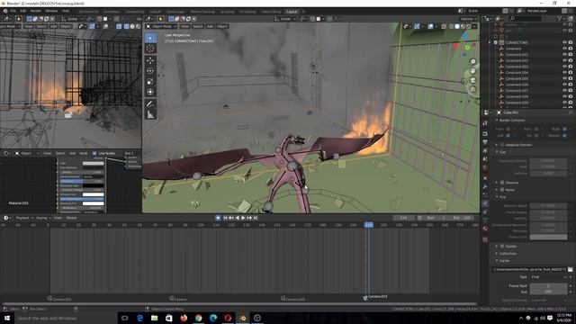Activate the Rotate tool
The image size is (576, 324).
point(150,71)
